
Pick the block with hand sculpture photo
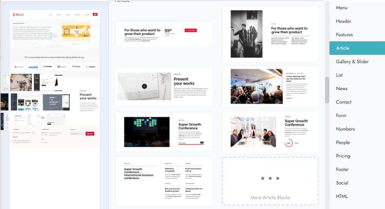(x=270, y=34)
